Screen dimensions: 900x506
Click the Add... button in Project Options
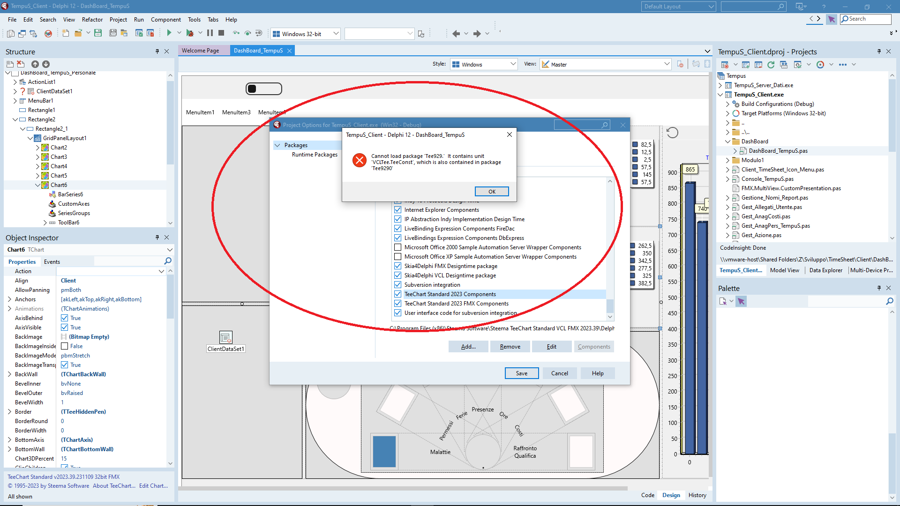coord(468,347)
